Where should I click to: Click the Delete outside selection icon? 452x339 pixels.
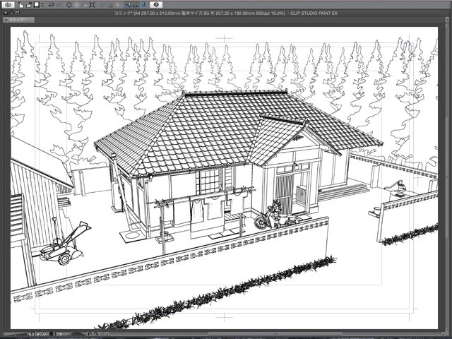(77, 5)
